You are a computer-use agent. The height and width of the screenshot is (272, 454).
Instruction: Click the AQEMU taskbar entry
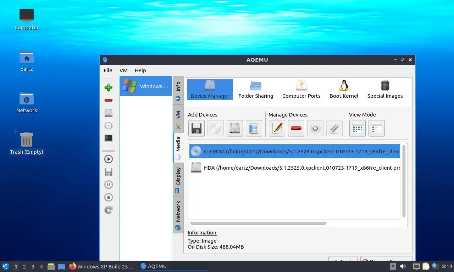point(173,266)
